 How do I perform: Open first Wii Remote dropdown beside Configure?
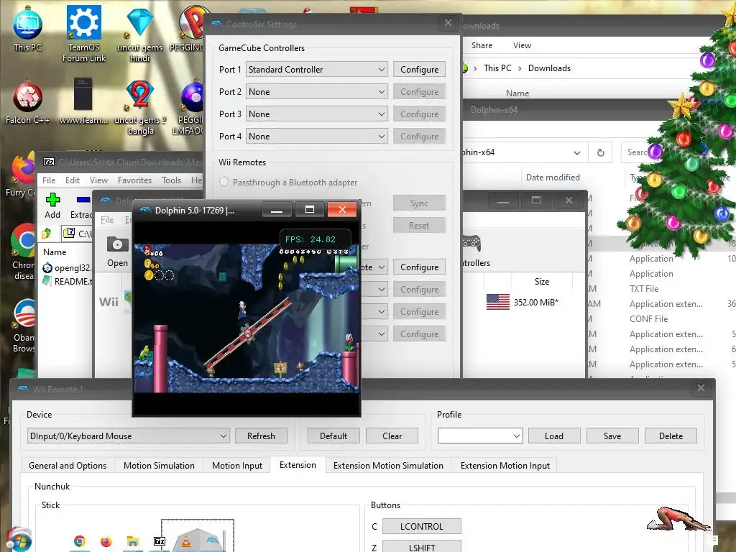click(374, 267)
